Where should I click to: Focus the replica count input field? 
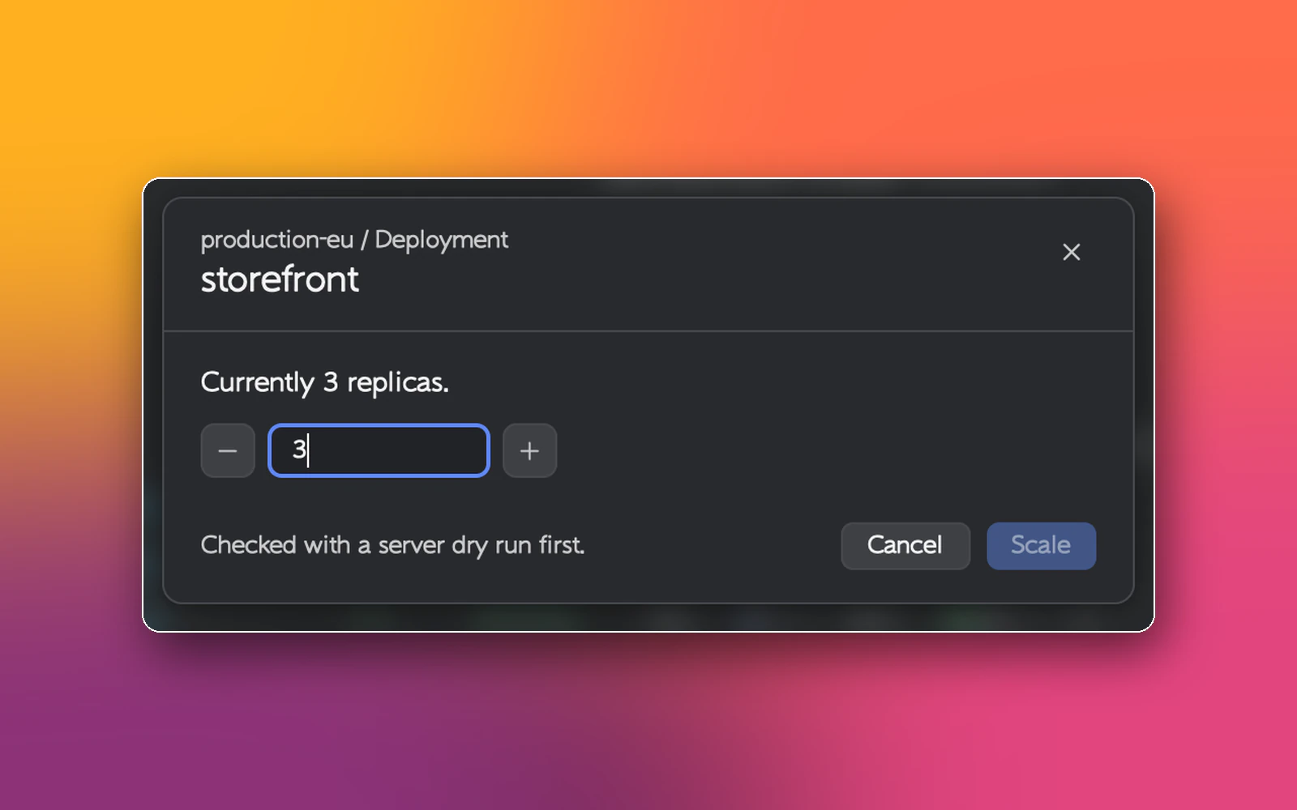(379, 450)
